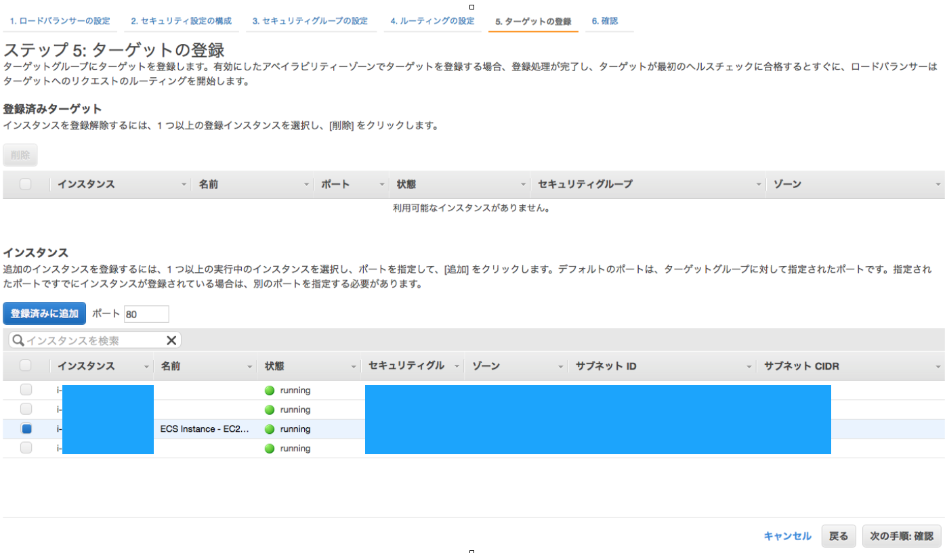Open 状態 column dropdown in registered targets
The width and height of the screenshot is (945, 553).
coord(523,185)
